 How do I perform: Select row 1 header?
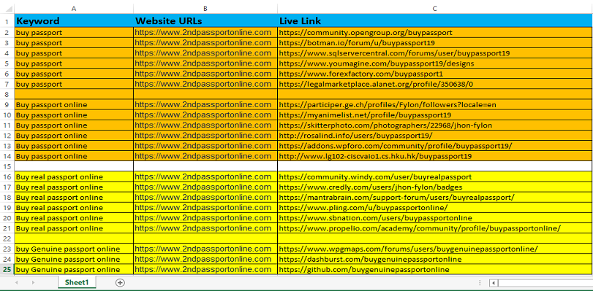click(x=7, y=20)
